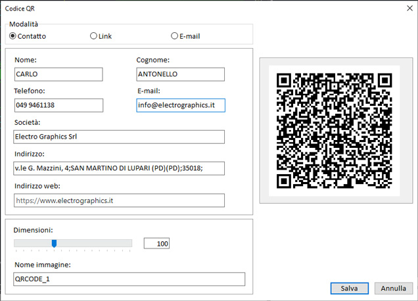Click the dimension value box showing 100
The height and width of the screenshot is (301, 418).
tap(156, 243)
